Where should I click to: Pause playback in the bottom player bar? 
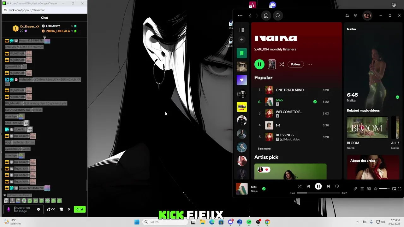click(x=318, y=186)
